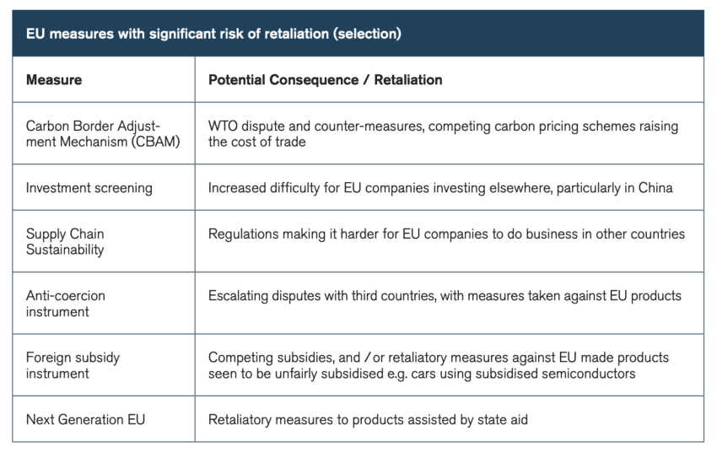
Task: Click 'Retaliatory measures to products' consequence cell
Action: pos(368,419)
